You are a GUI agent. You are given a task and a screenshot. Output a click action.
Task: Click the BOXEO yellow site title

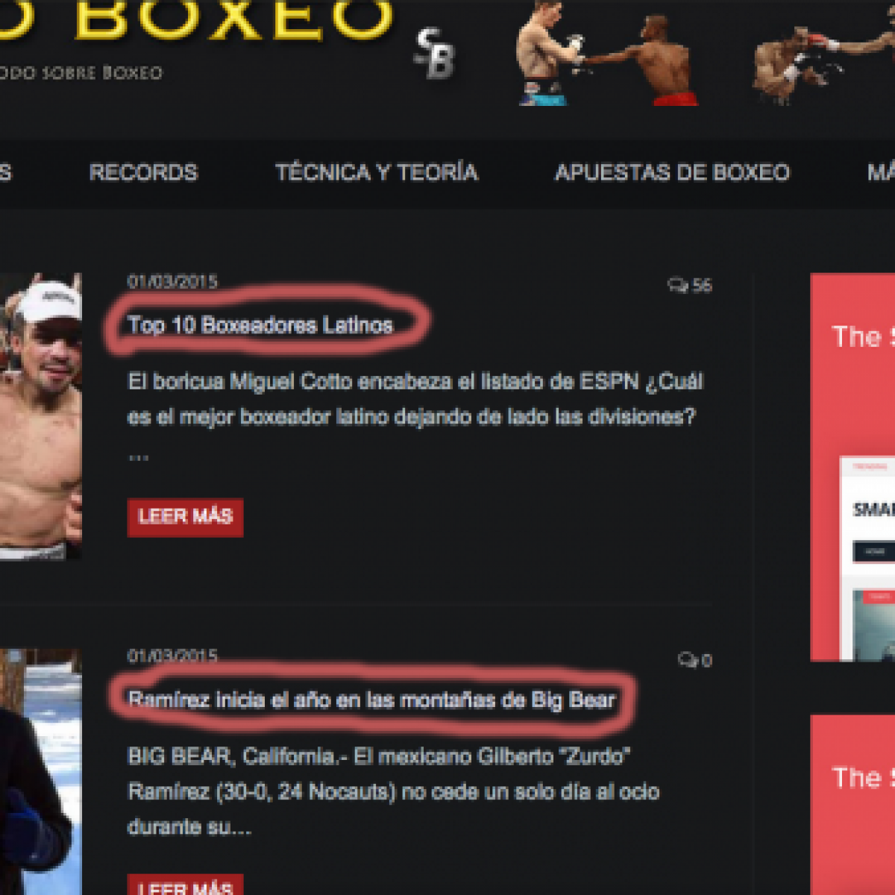(x=196, y=19)
